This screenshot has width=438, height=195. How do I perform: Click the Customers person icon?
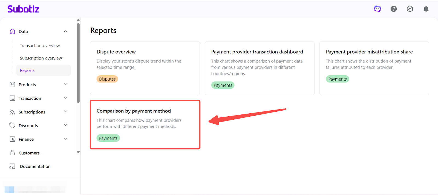pos(12,152)
